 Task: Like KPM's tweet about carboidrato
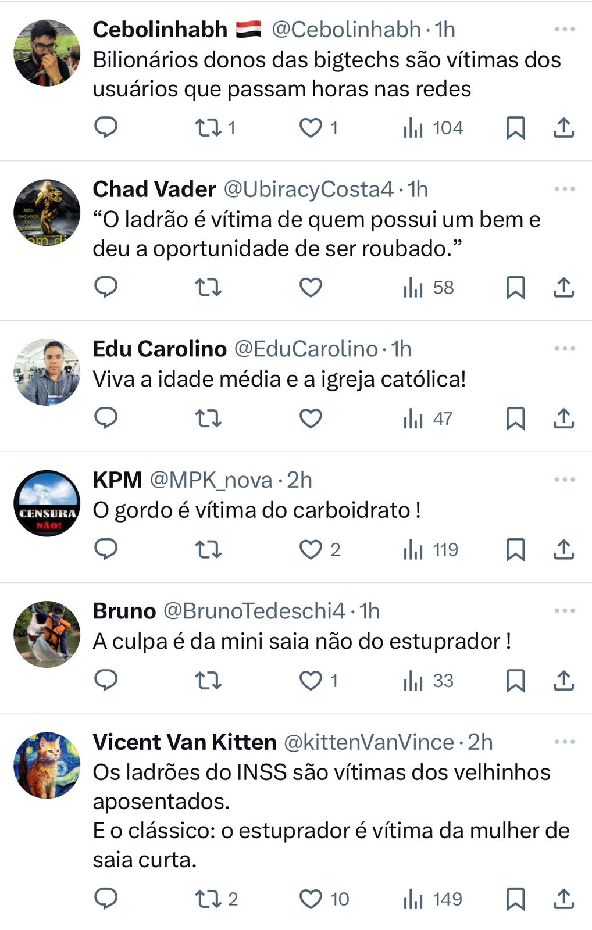(311, 549)
